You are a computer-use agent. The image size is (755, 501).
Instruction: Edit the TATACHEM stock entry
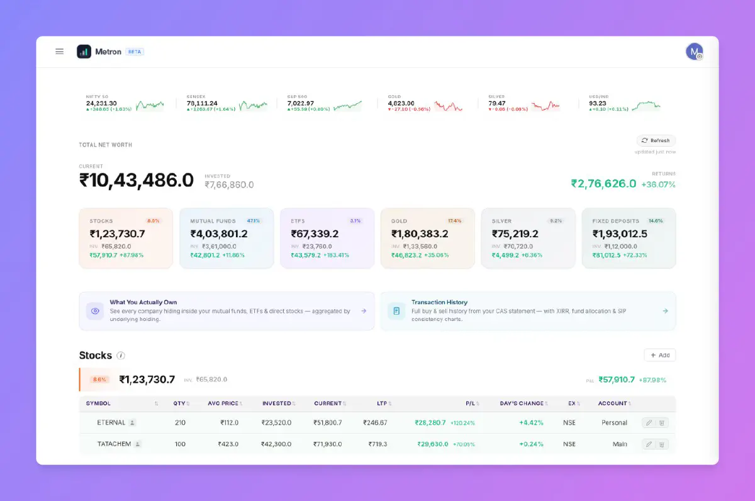649,444
